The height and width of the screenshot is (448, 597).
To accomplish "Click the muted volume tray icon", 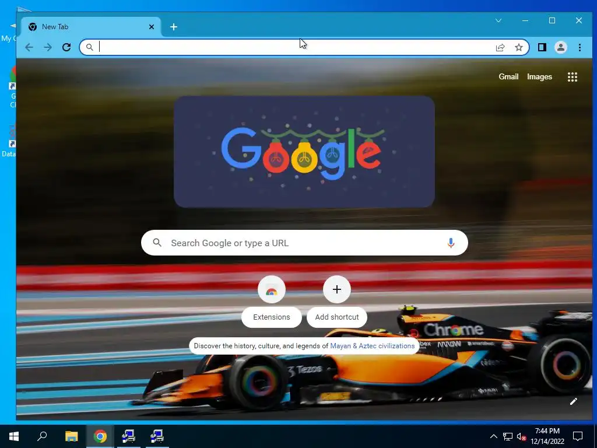I will (521, 436).
